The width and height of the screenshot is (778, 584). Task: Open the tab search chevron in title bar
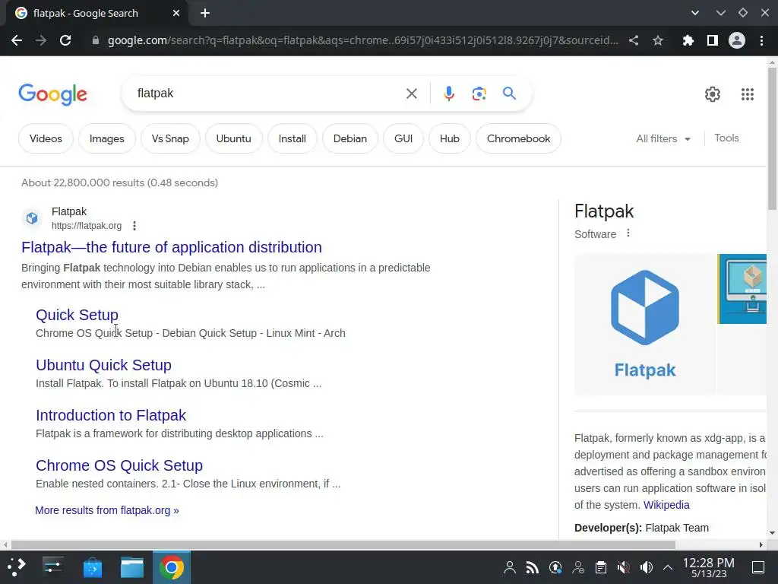[695, 13]
